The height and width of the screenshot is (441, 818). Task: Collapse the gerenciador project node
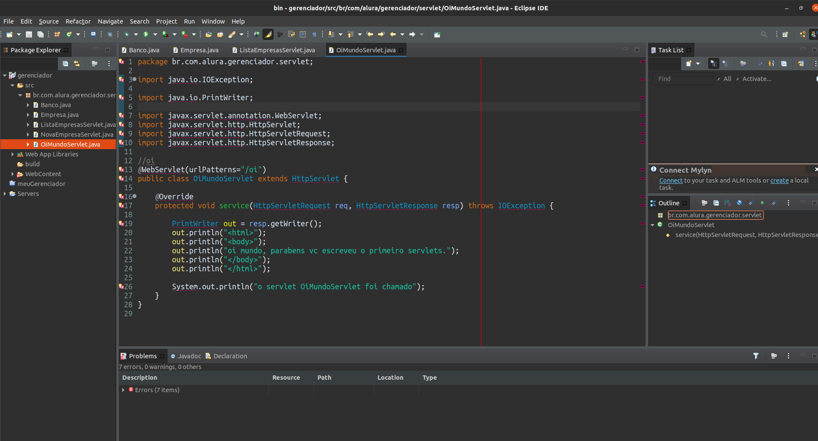[x=5, y=75]
